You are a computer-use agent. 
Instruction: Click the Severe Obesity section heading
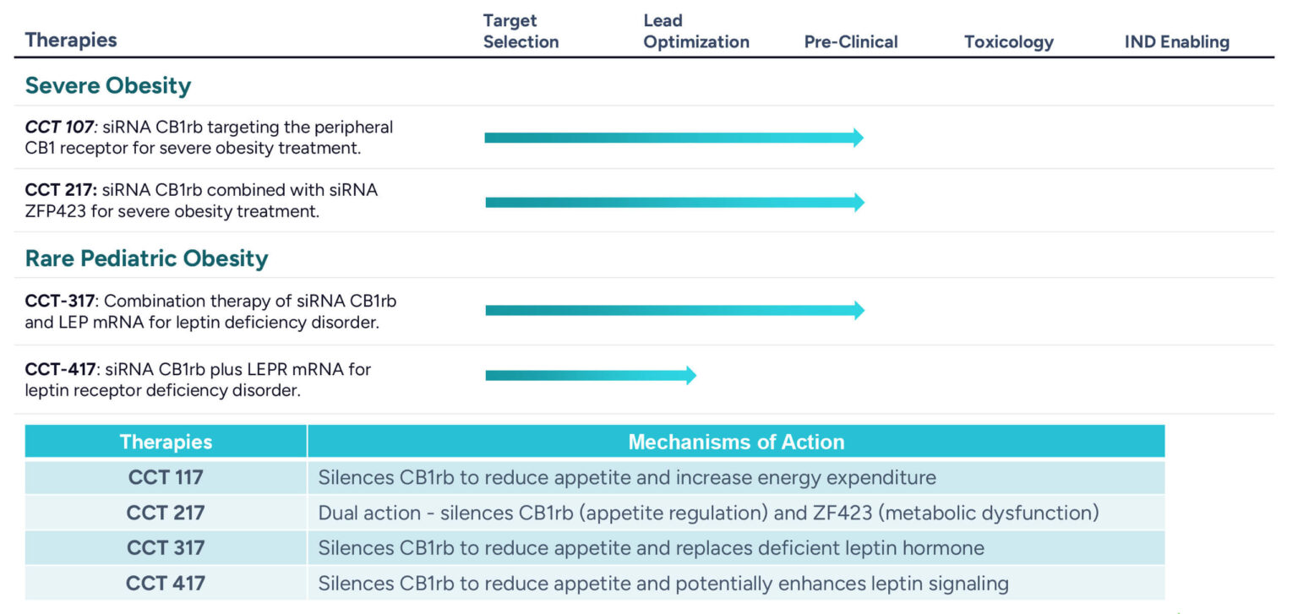[x=108, y=85]
